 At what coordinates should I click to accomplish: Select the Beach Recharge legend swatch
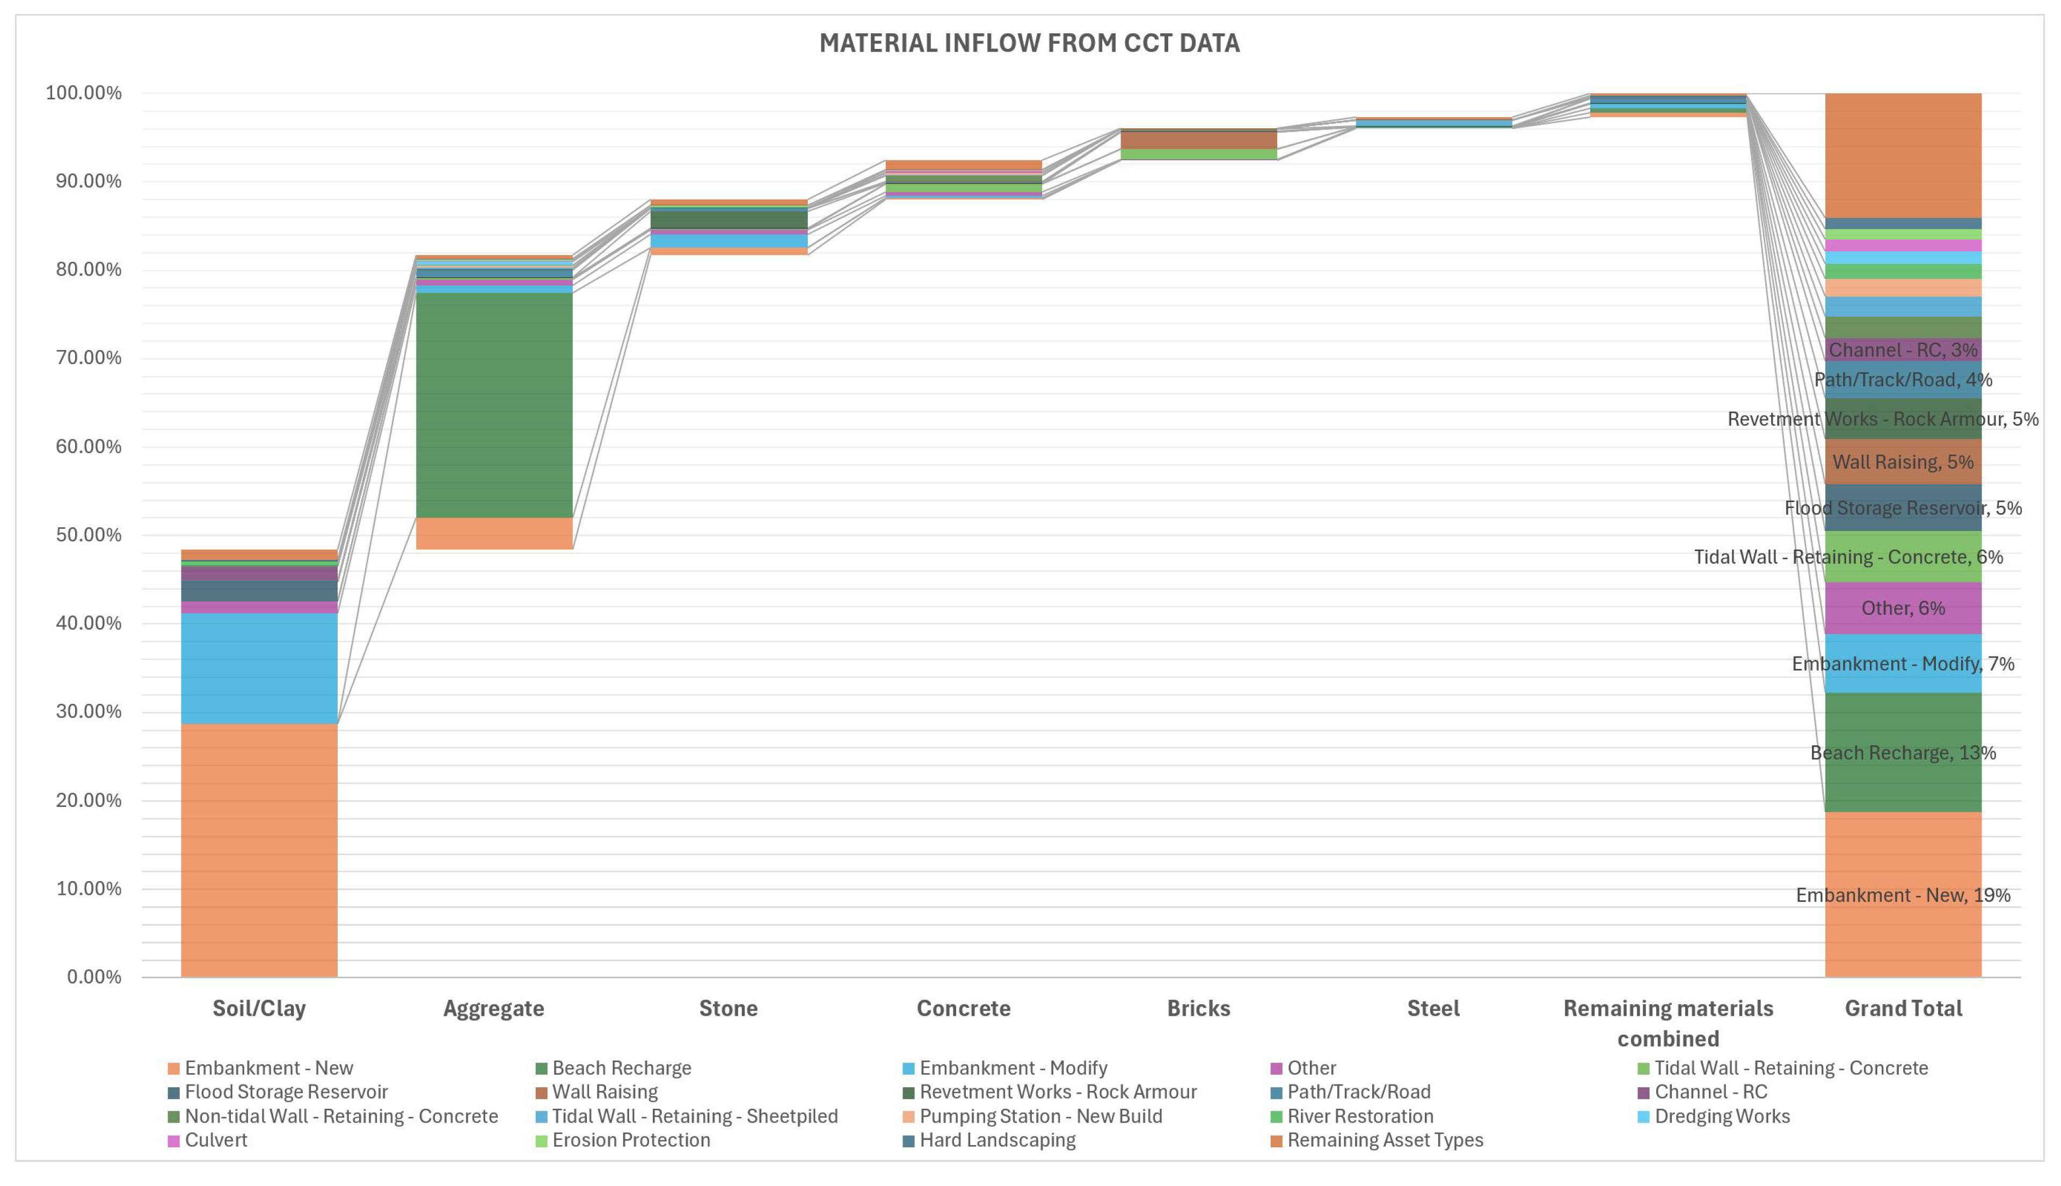[541, 1068]
